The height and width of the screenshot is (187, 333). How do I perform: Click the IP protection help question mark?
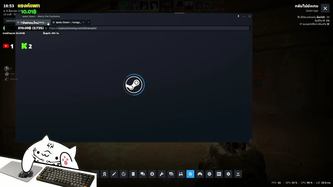pos(328,24)
